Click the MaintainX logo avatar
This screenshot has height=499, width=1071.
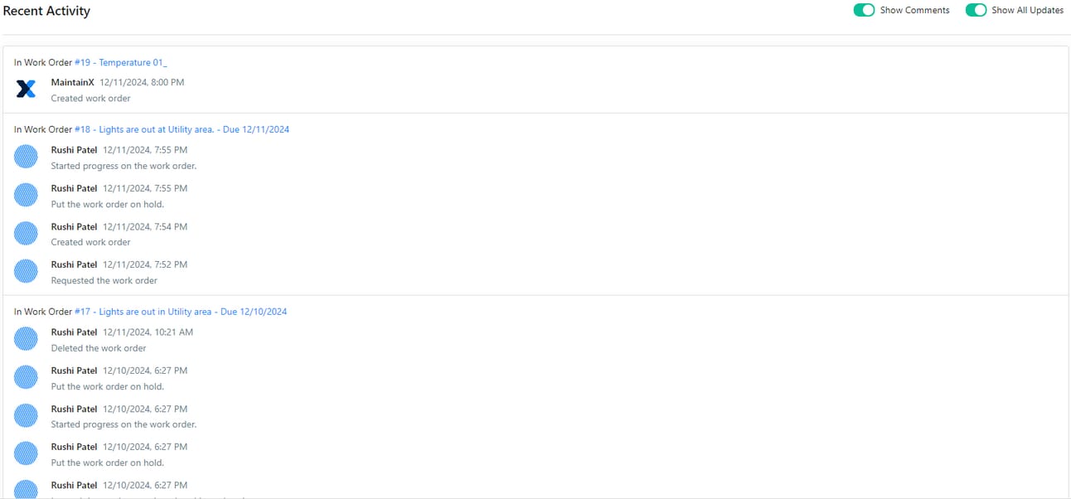click(27, 90)
